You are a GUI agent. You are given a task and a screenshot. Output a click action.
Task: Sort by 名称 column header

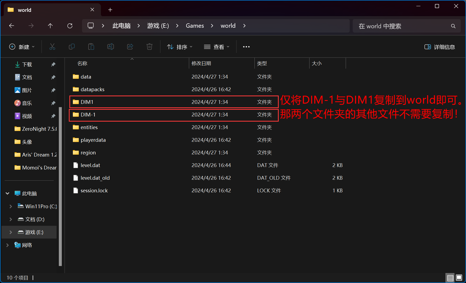[129, 63]
